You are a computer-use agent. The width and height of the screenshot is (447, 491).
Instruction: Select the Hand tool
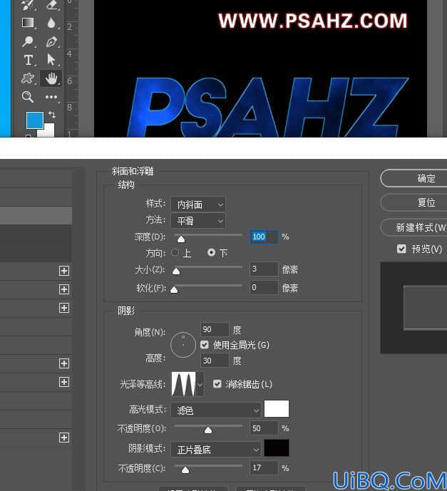tap(51, 78)
